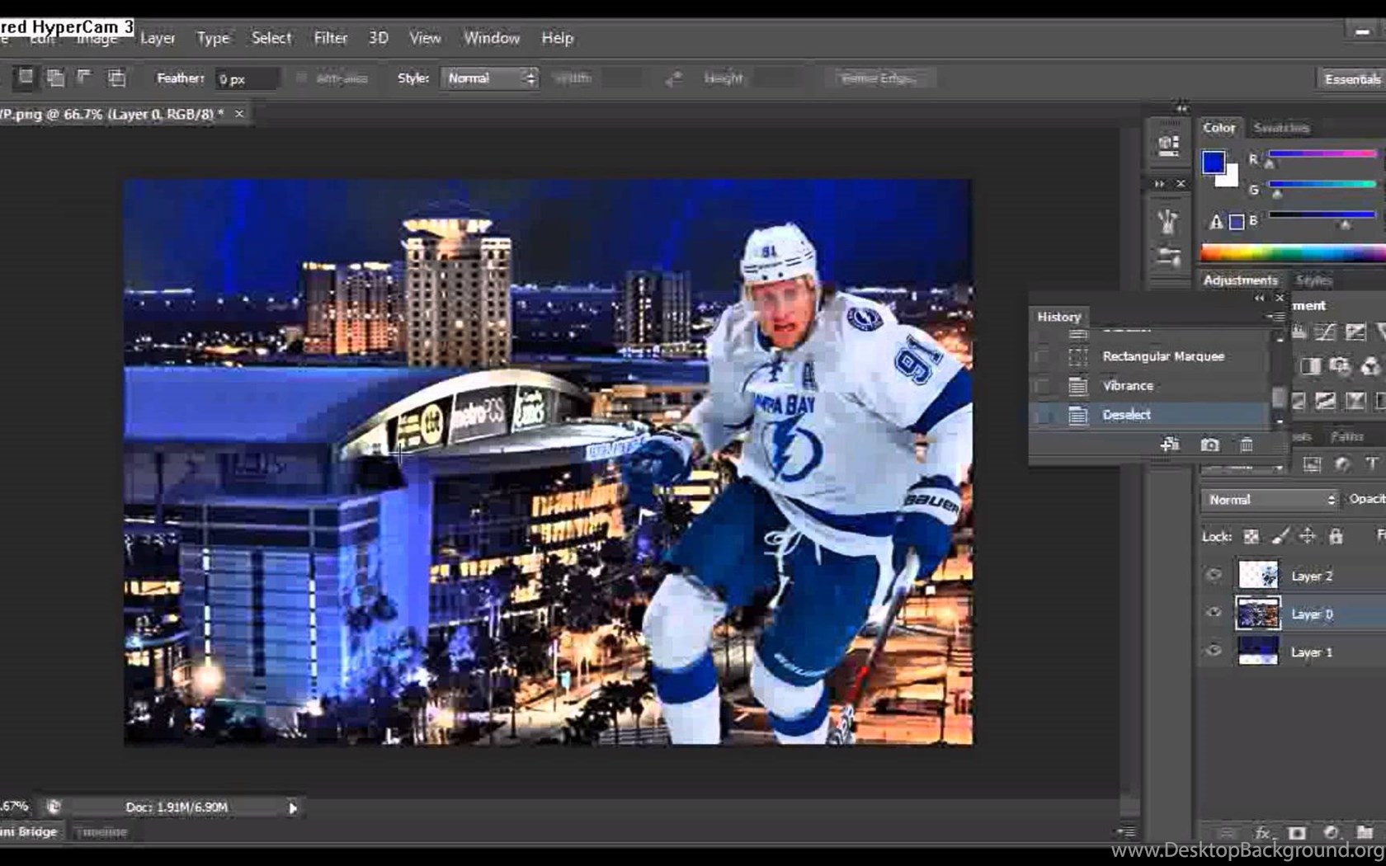The width and height of the screenshot is (1386, 866).
Task: Open the Filter menu
Action: pos(331,38)
